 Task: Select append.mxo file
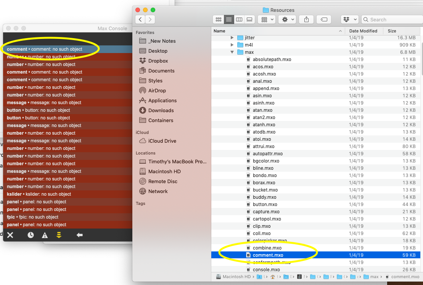[x=316, y=88]
